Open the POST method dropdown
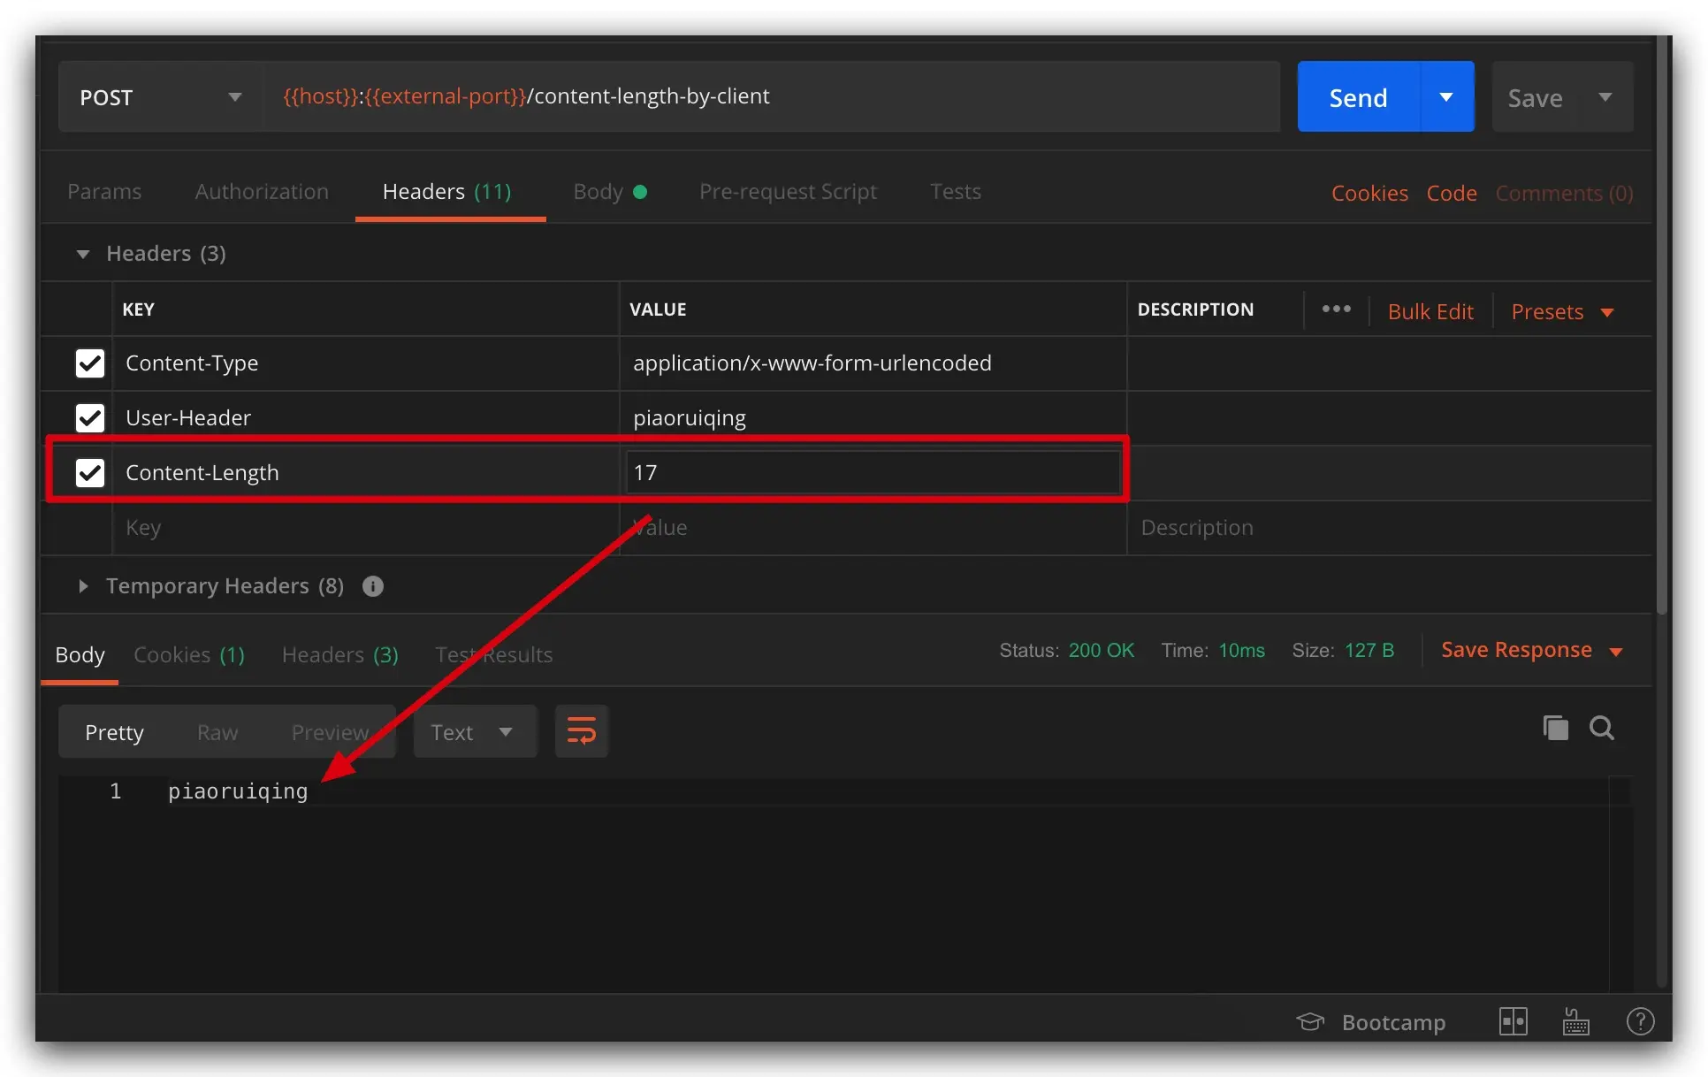The width and height of the screenshot is (1708, 1077). (160, 97)
